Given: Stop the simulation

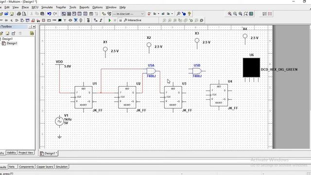Looking at the screenshot, I should pos(120,20).
